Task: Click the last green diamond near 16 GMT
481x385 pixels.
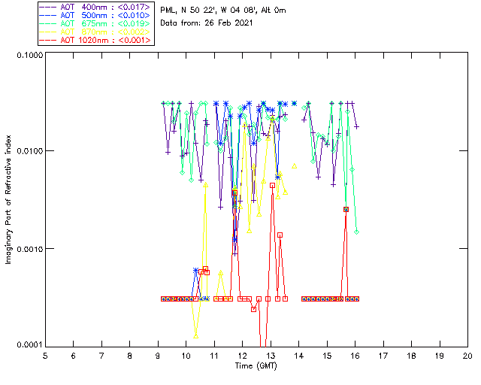Action: (x=356, y=232)
